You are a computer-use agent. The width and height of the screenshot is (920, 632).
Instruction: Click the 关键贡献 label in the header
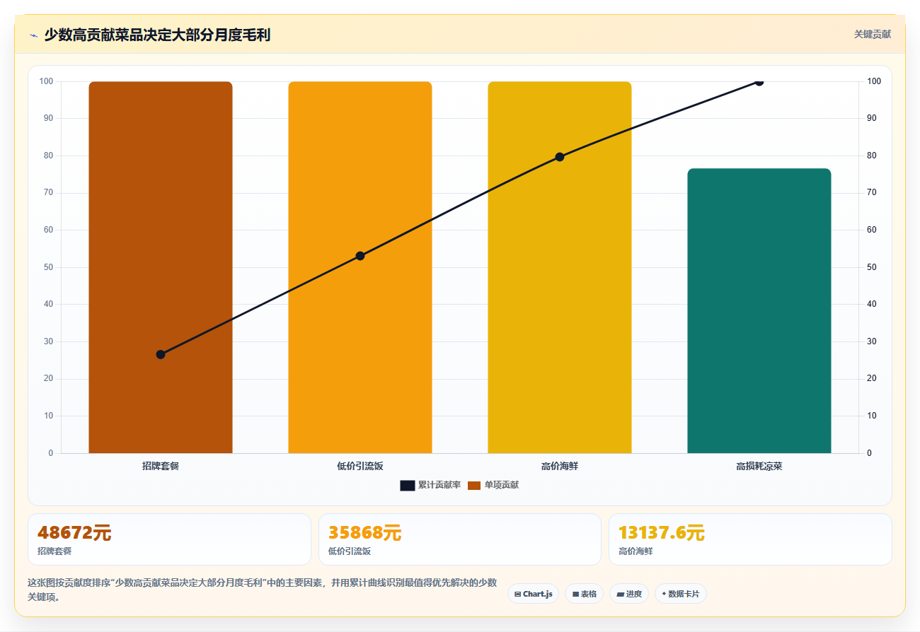coord(872,34)
